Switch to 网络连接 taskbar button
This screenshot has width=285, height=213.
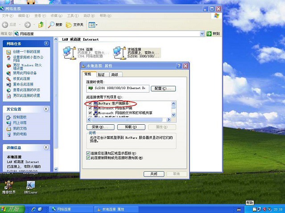[x=71, y=209]
